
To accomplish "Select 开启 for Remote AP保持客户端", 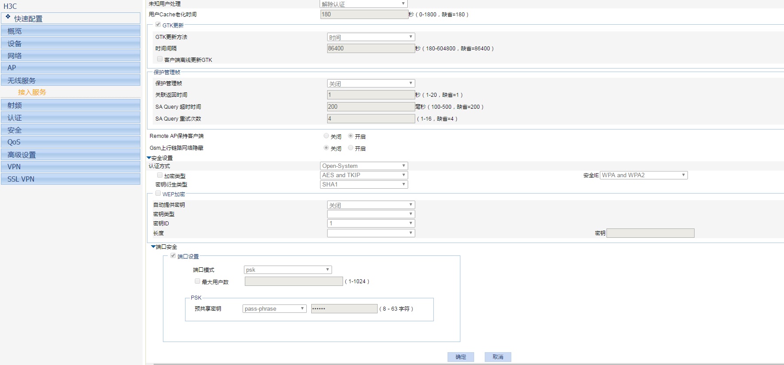I will click(x=351, y=136).
